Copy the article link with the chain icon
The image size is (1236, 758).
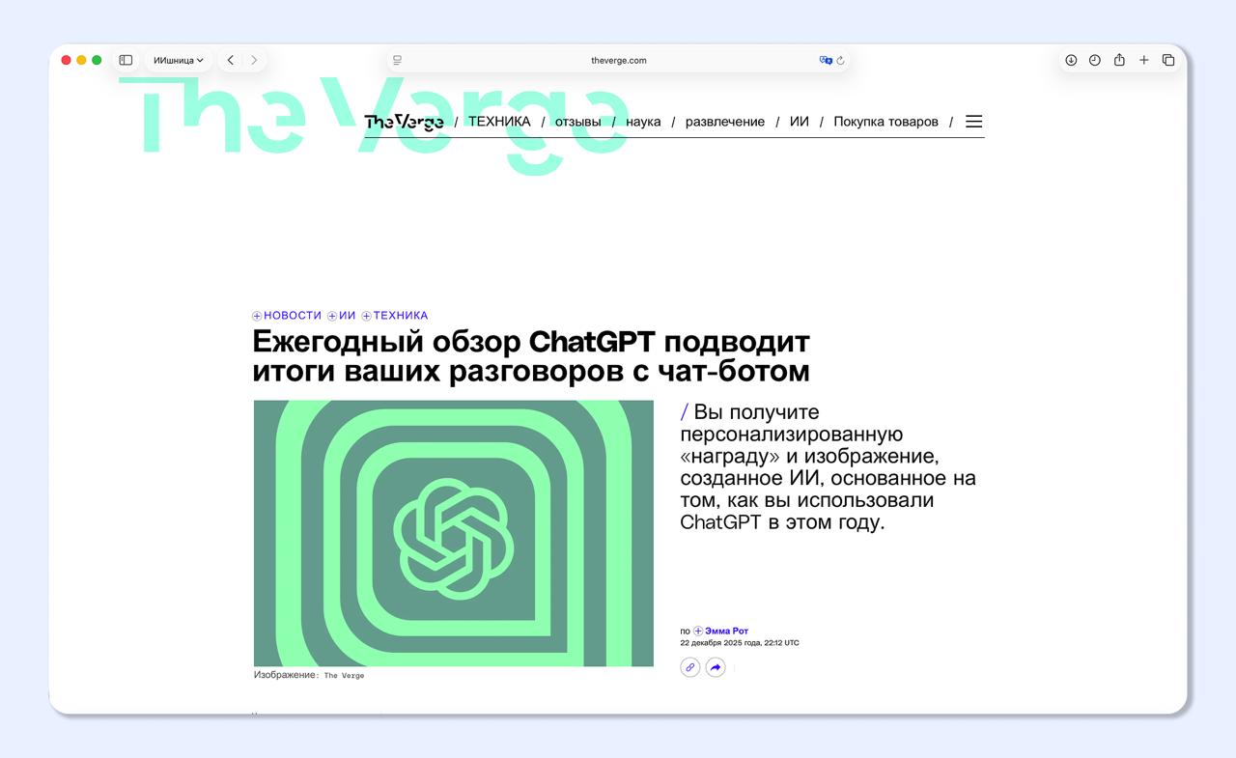[x=690, y=667]
